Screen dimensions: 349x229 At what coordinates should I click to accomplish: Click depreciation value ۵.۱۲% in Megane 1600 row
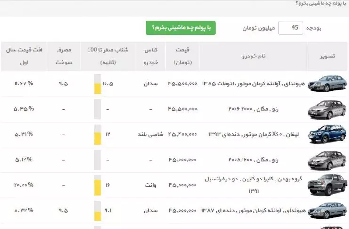click(24, 159)
